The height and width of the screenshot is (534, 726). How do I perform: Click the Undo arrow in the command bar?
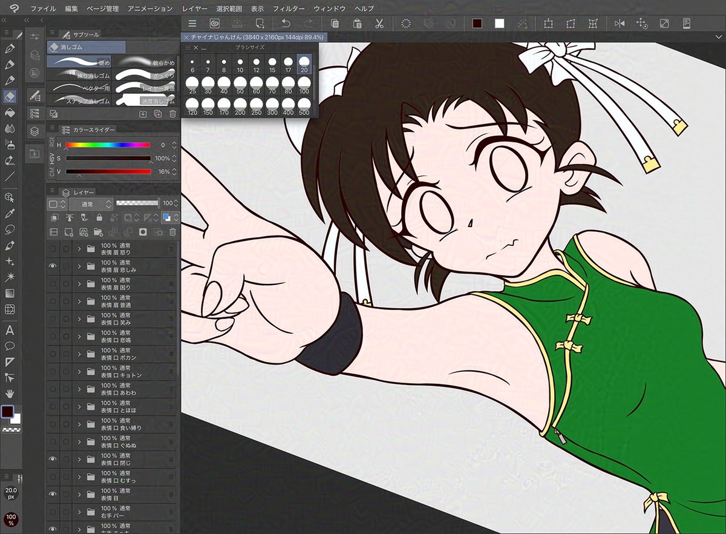(286, 24)
